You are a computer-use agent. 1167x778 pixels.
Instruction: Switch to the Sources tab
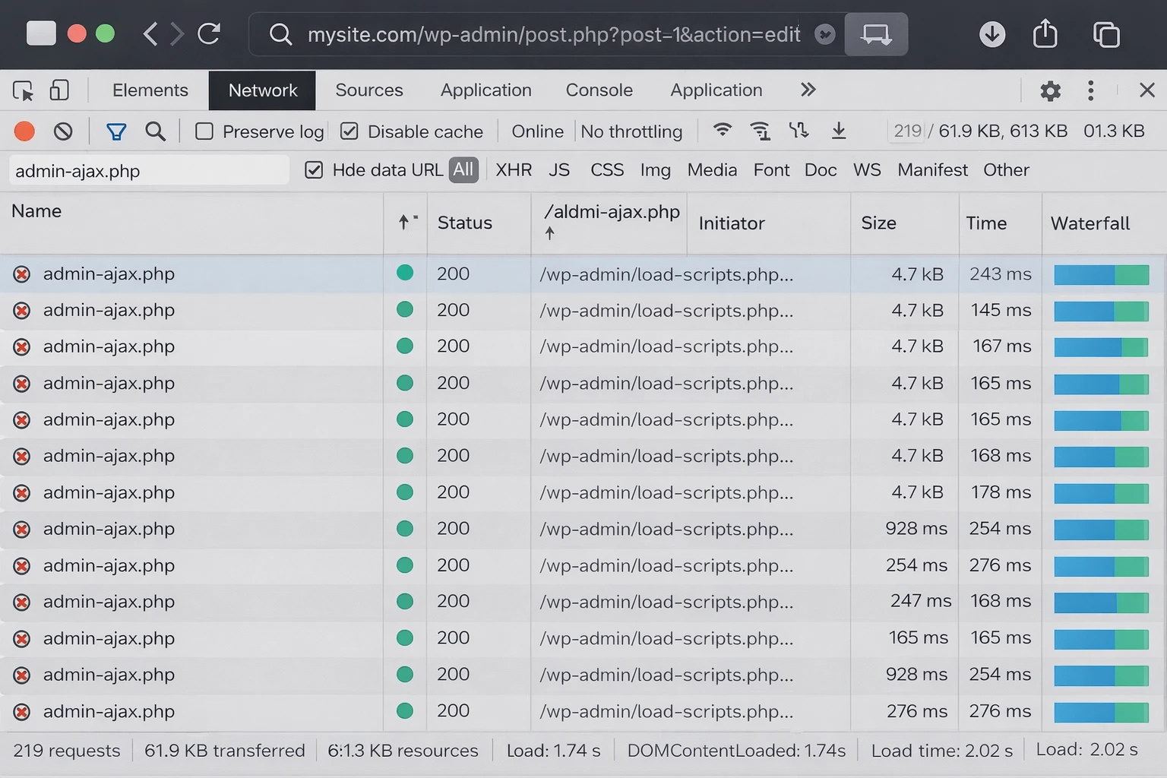(368, 90)
